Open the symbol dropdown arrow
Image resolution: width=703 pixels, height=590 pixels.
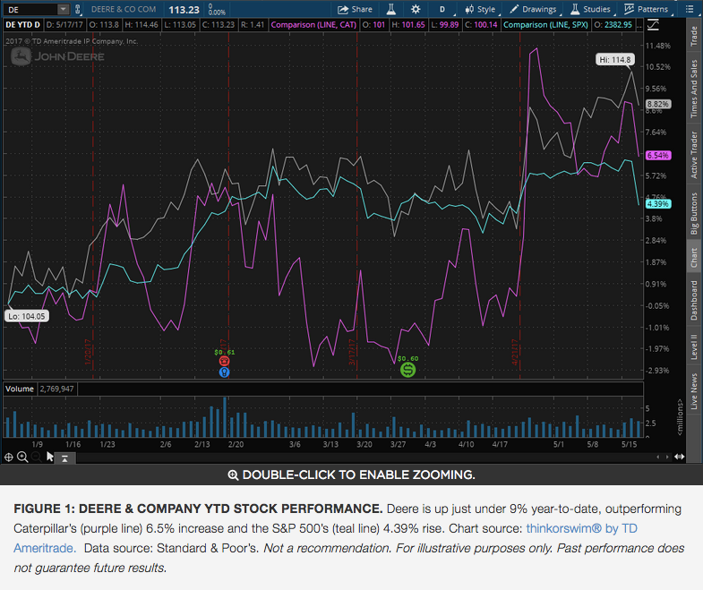pos(64,10)
